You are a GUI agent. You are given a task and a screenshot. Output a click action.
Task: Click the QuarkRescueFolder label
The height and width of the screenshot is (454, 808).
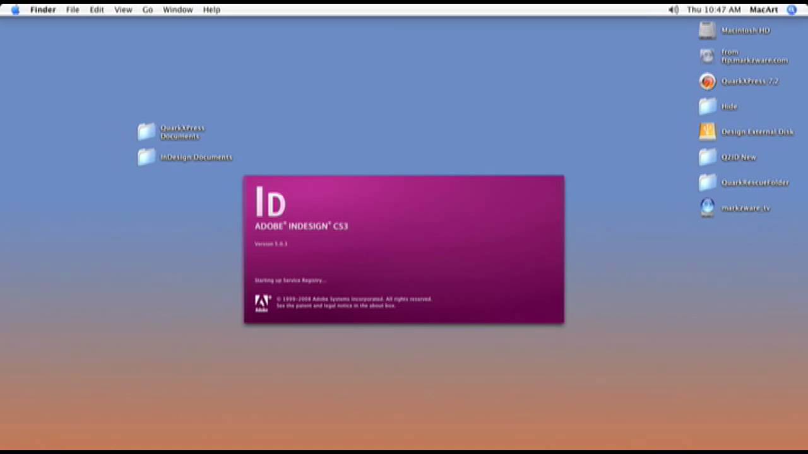point(755,182)
